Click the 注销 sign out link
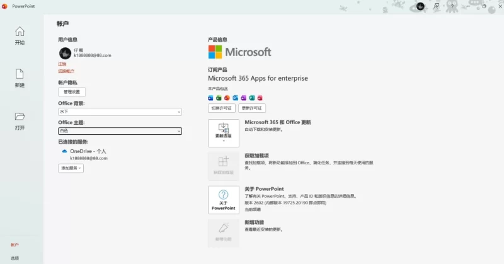The height and width of the screenshot is (264, 504). (x=62, y=64)
